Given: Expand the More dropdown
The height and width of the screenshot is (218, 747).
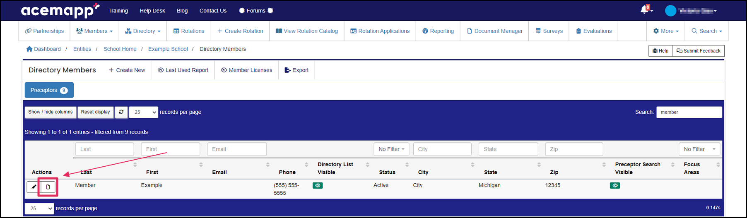Looking at the screenshot, I should click(x=666, y=31).
